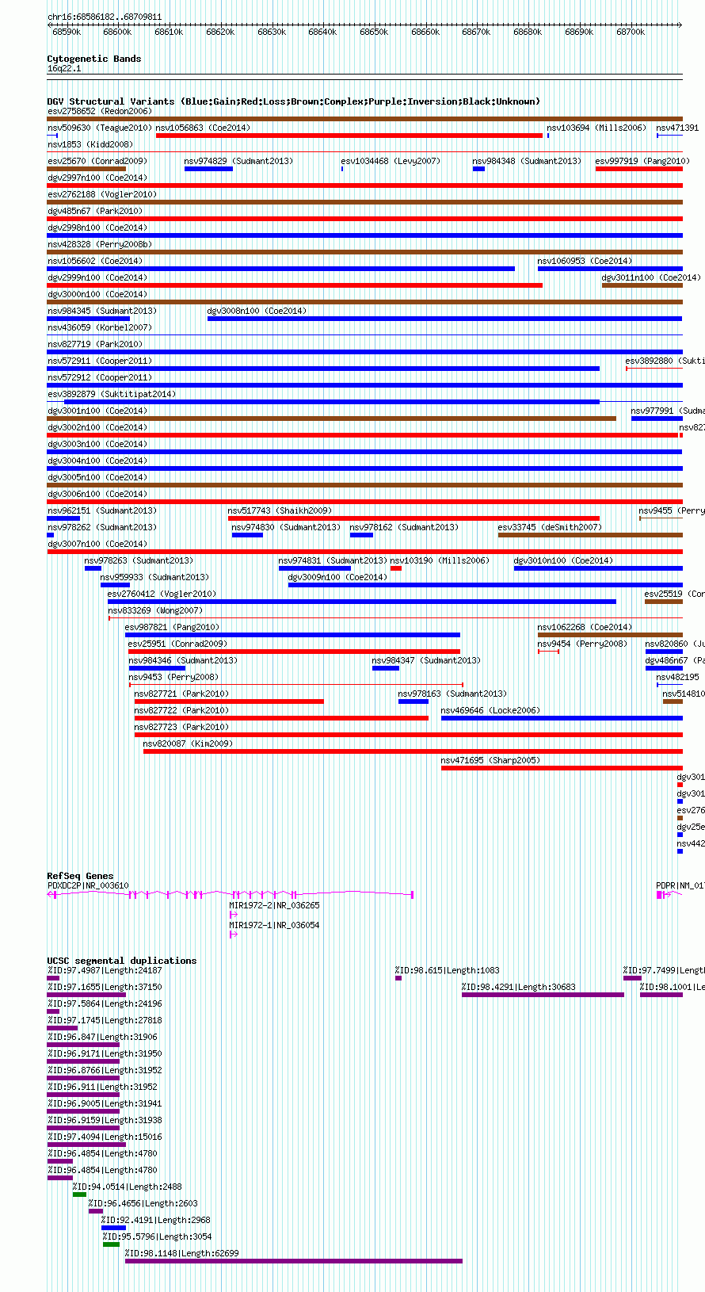Screen dimensions: 705x1292
Task: Click the nsv469646 (Locke2006) label
Action: (x=490, y=710)
